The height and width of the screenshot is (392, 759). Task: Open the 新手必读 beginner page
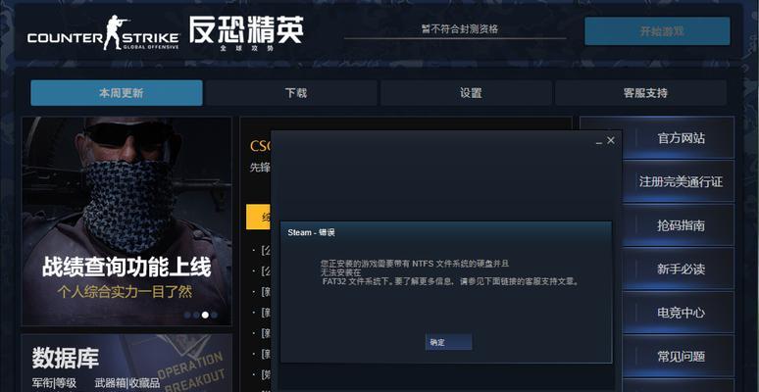679,269
